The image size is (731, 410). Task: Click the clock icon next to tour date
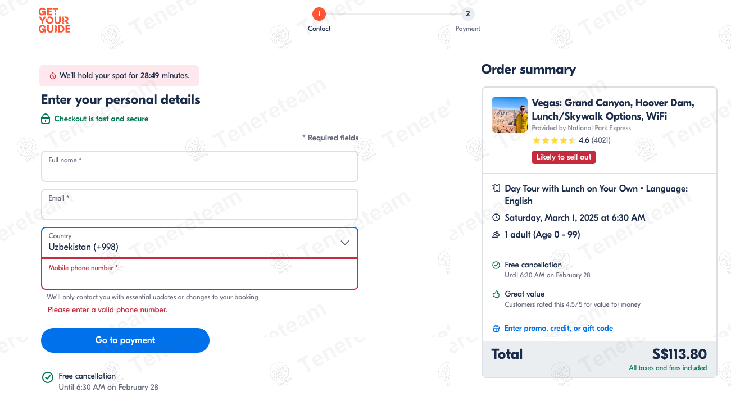coord(496,217)
